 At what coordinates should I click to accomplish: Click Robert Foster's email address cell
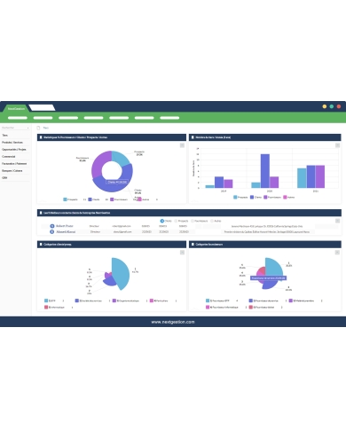point(122,226)
